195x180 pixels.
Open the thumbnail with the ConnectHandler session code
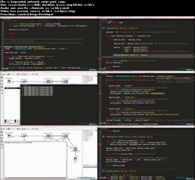146,98
